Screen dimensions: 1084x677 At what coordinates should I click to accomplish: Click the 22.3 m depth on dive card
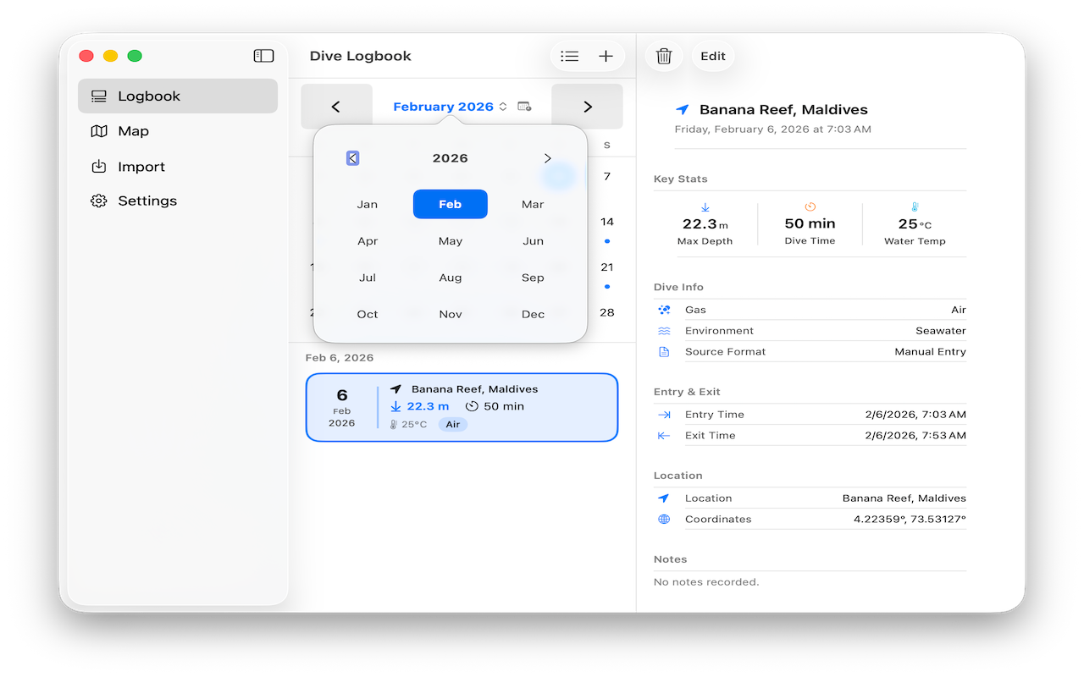point(420,406)
